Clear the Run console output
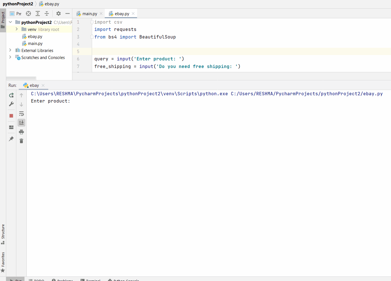Viewport: 391px width, 281px height. coord(21,140)
